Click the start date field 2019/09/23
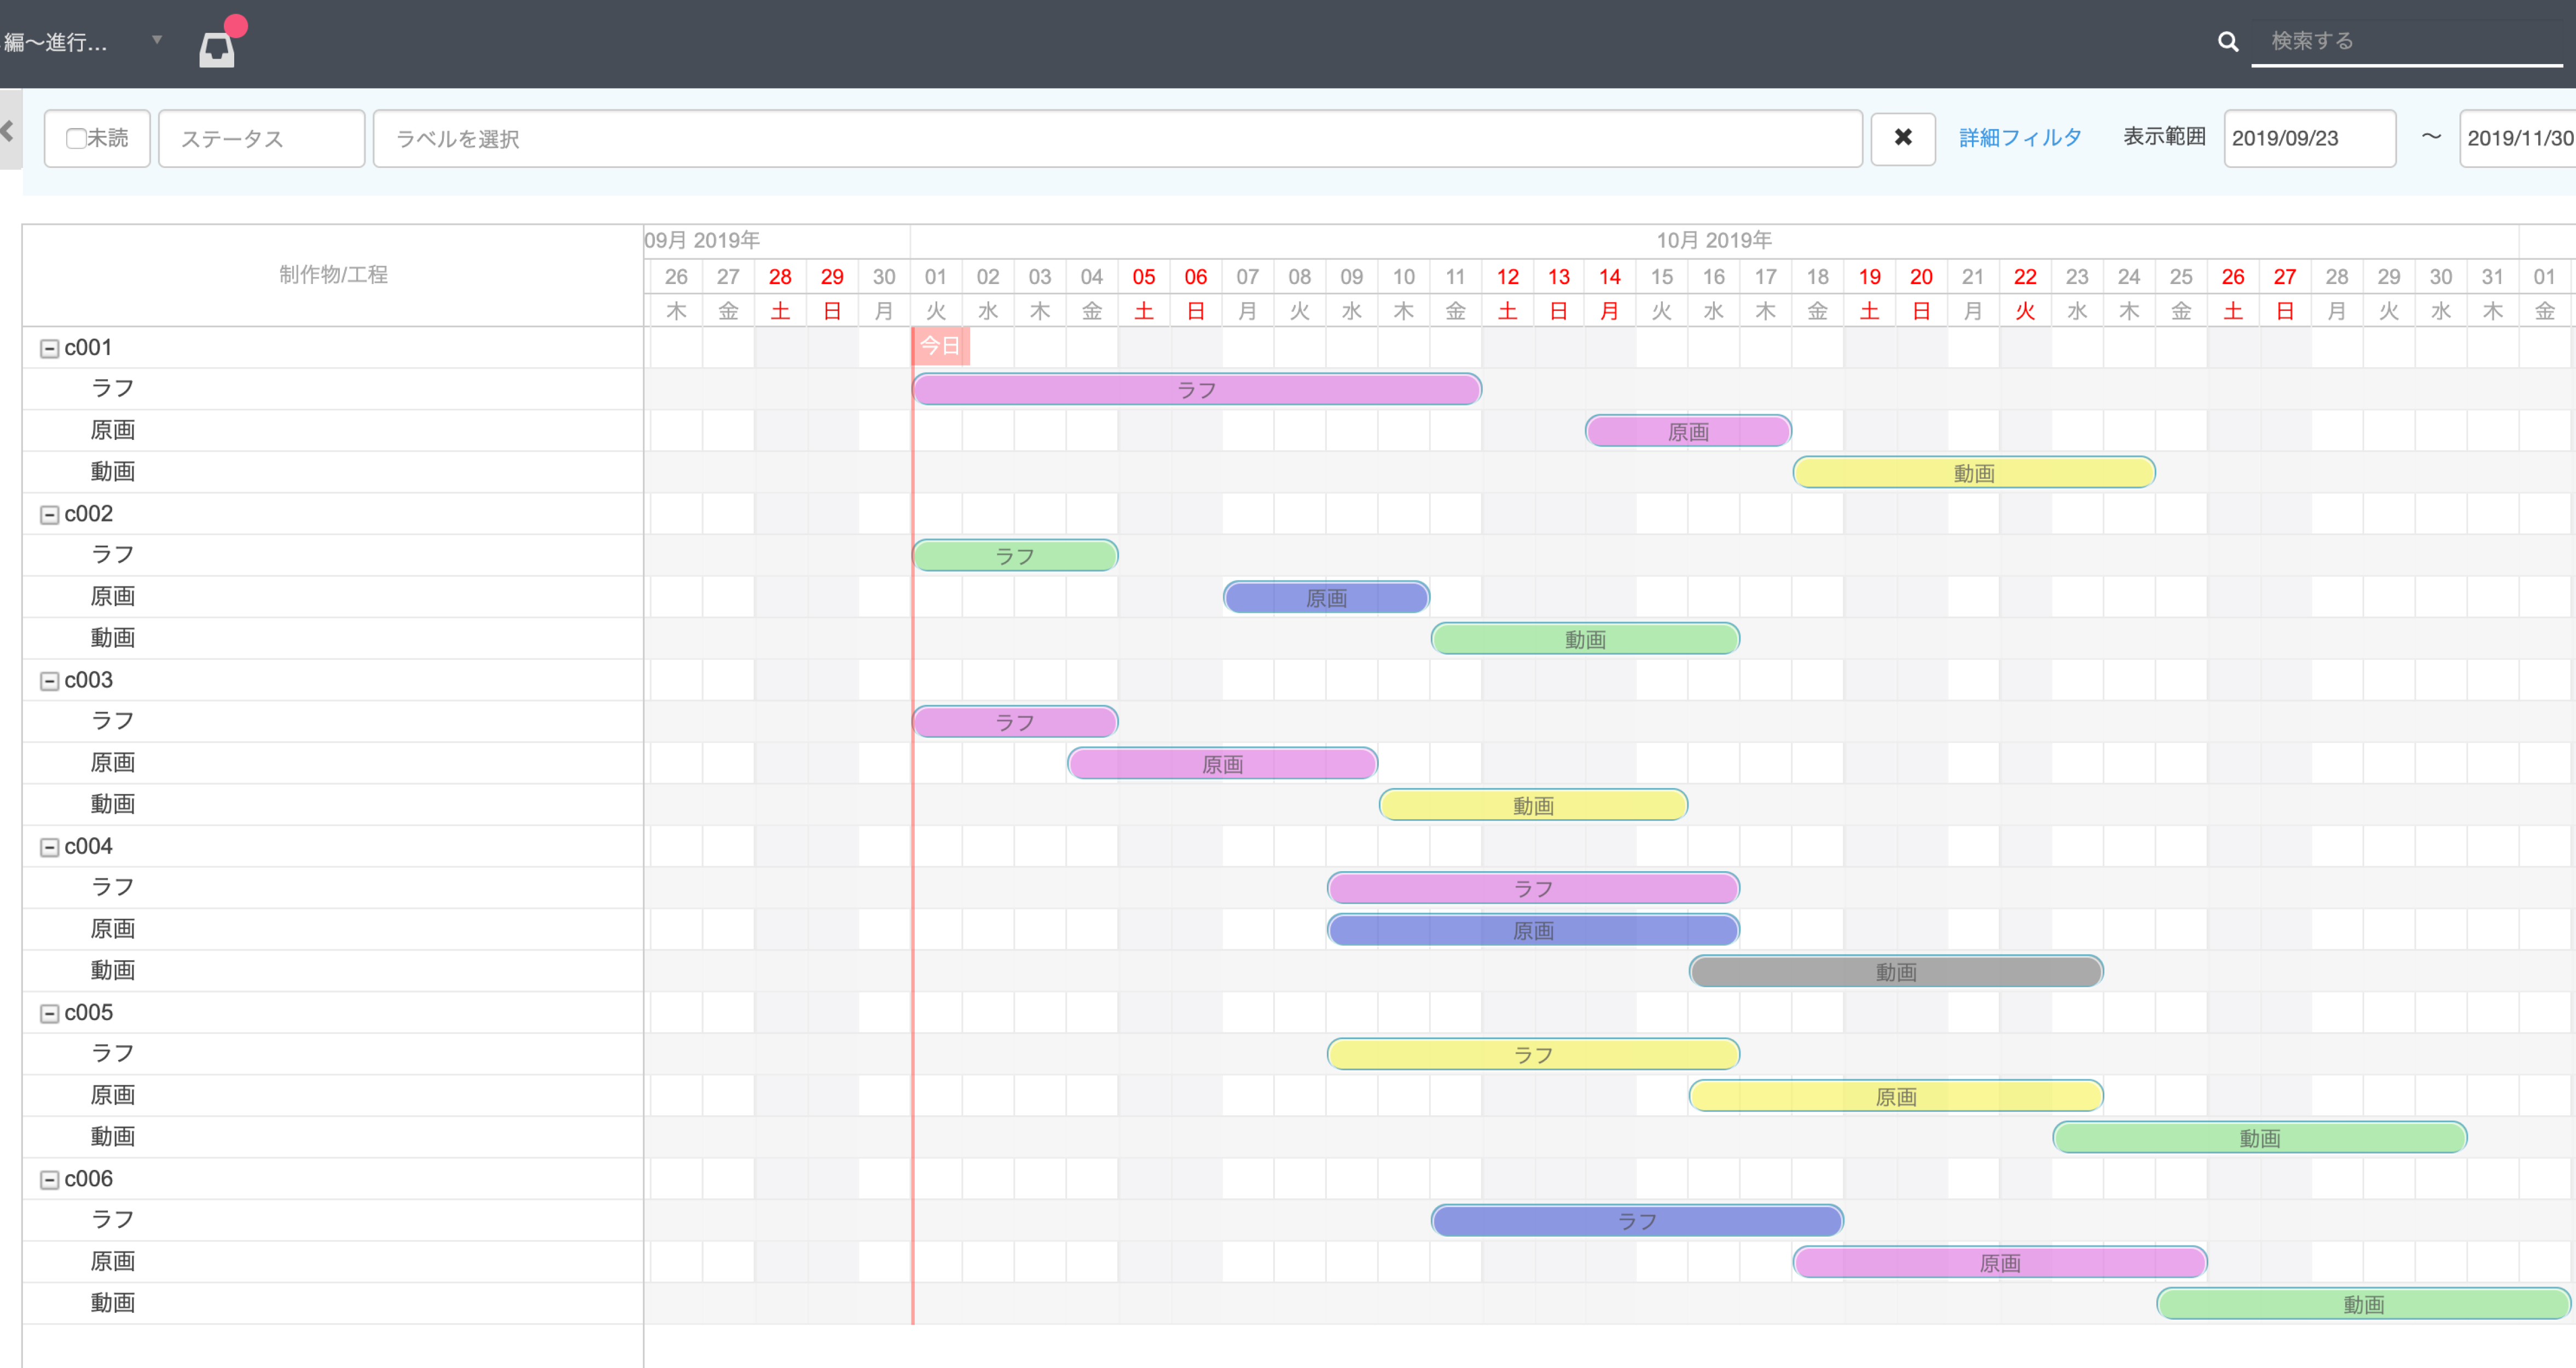 point(2309,138)
